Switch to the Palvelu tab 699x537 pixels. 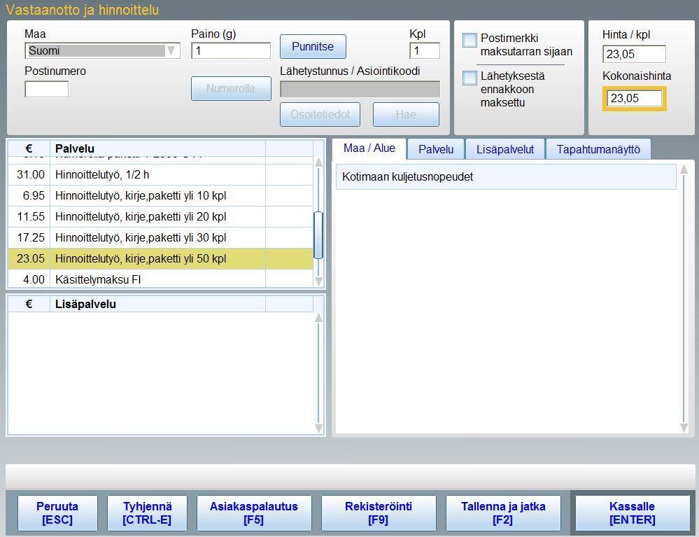click(436, 149)
